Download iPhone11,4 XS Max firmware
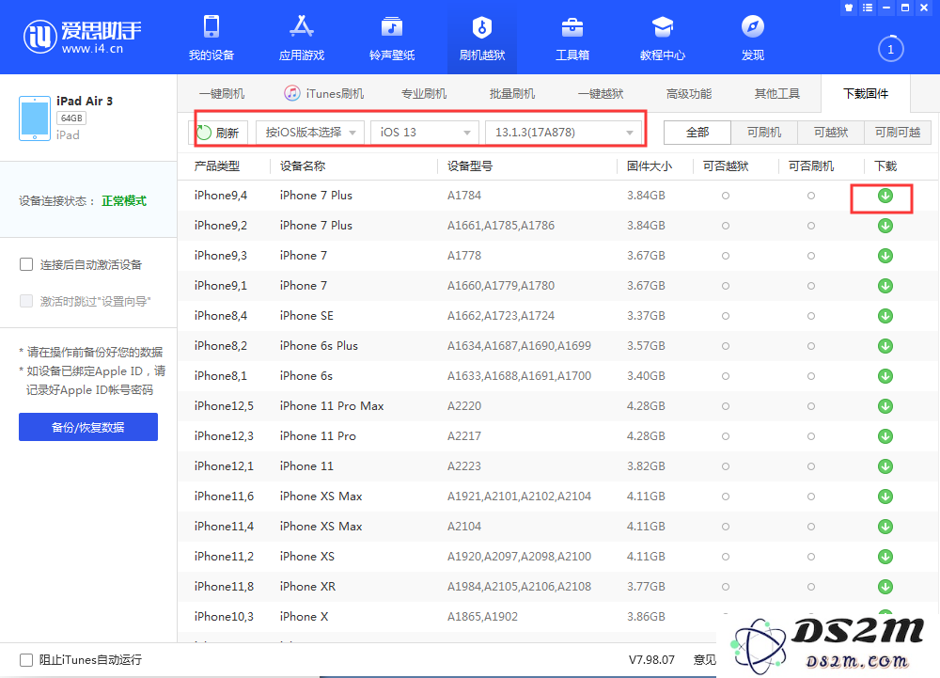 885,527
